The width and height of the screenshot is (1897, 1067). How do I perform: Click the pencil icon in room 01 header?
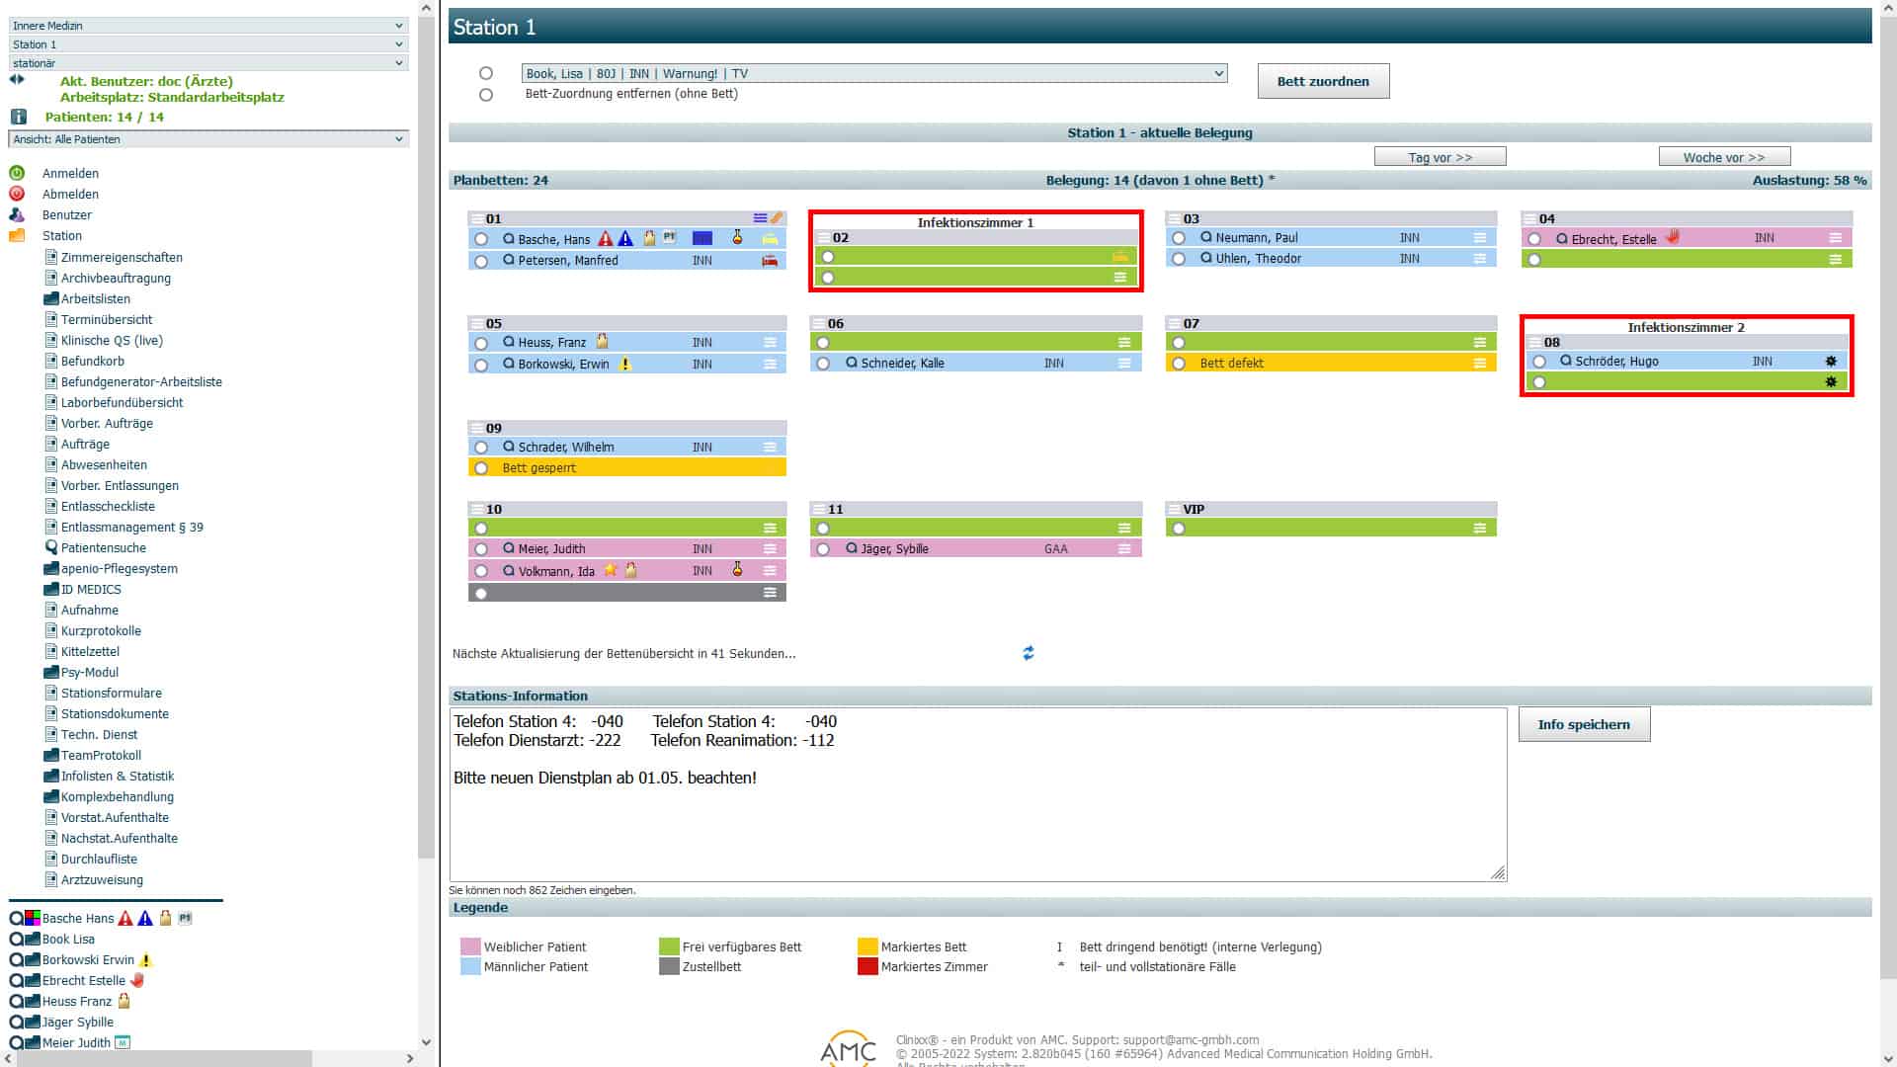[778, 218]
